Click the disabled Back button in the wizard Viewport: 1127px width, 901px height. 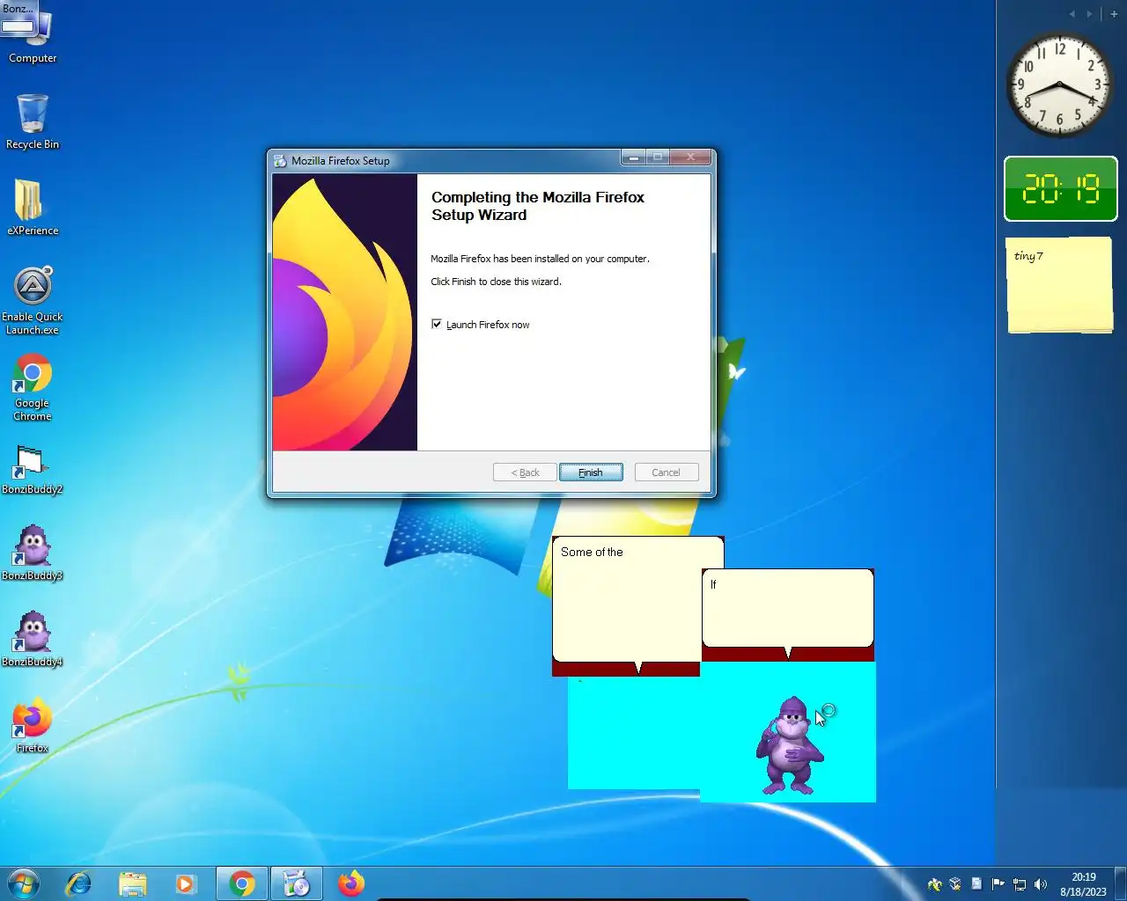[x=525, y=472]
